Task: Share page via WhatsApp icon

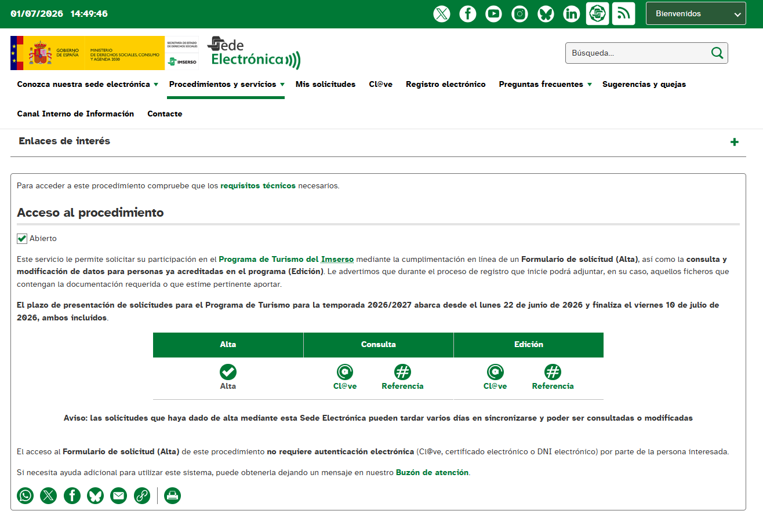Action: pos(26,495)
